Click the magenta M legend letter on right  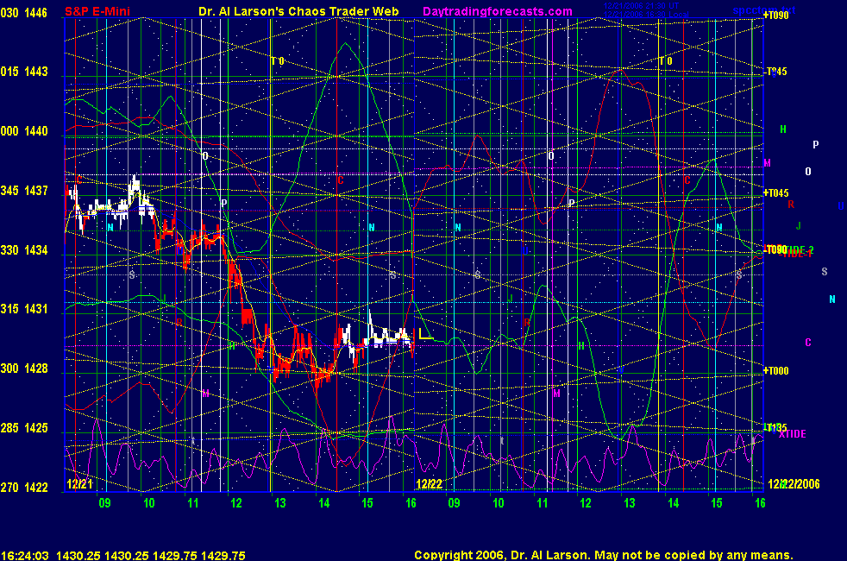pyautogui.click(x=767, y=162)
